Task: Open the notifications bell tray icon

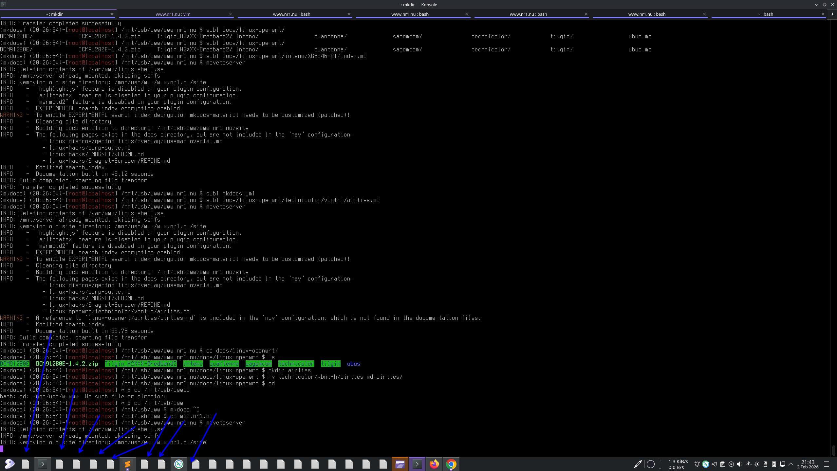Action: (x=697, y=464)
